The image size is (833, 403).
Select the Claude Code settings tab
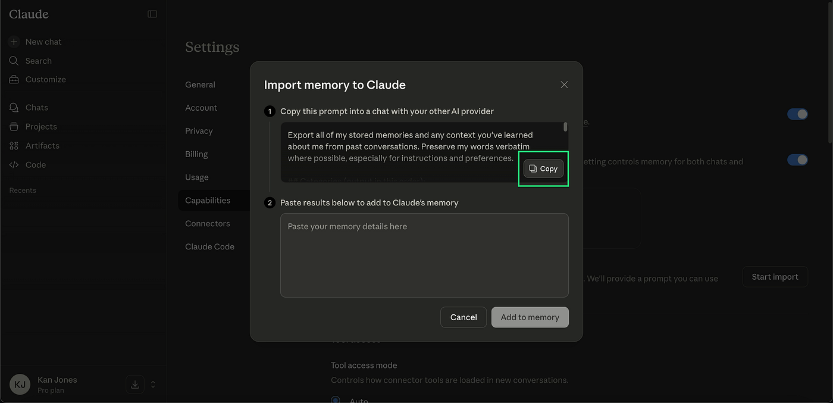click(210, 247)
